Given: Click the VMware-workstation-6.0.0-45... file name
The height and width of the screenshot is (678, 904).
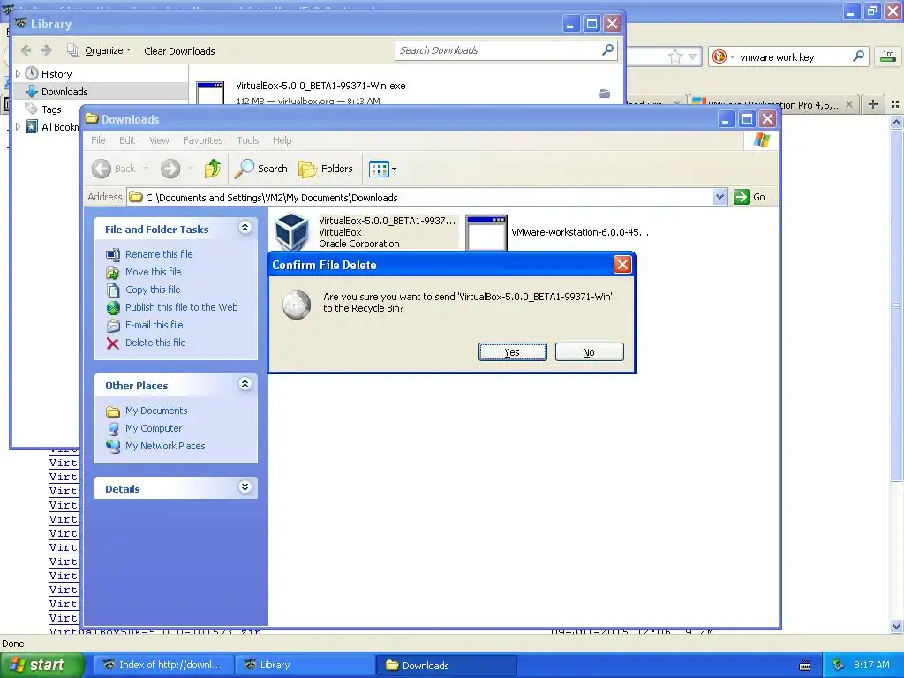Looking at the screenshot, I should tap(580, 232).
